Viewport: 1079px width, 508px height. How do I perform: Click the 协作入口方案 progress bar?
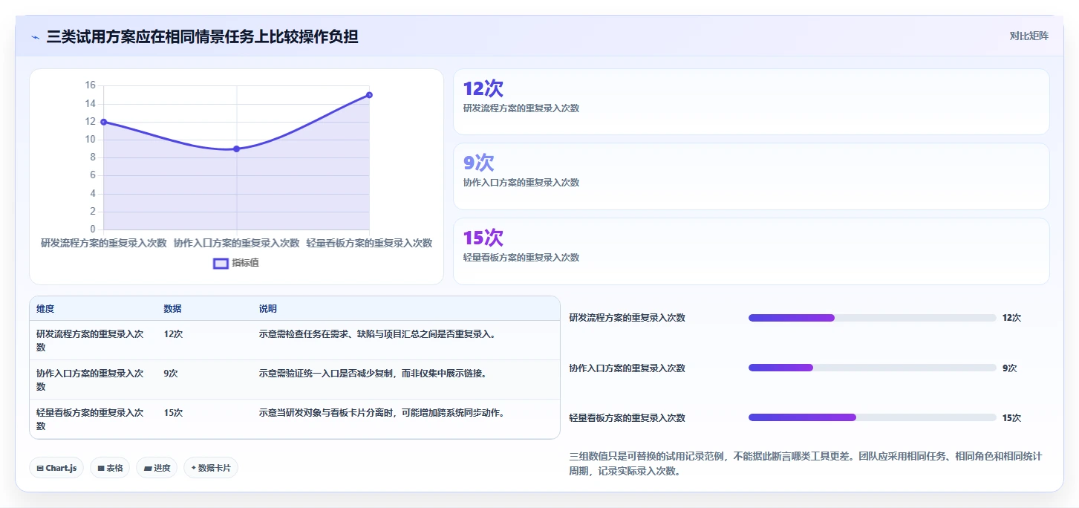point(873,368)
